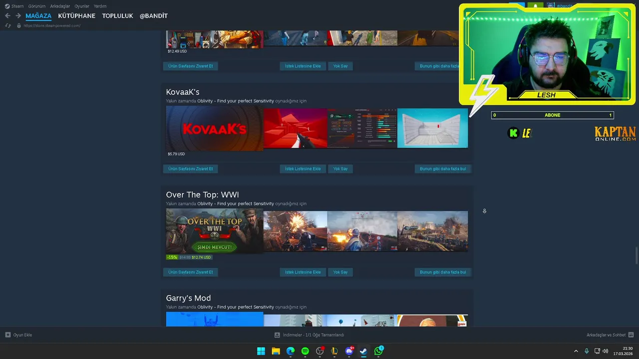
Task: Add Over The Top: WWI to wishlist
Action: pyautogui.click(x=303, y=272)
